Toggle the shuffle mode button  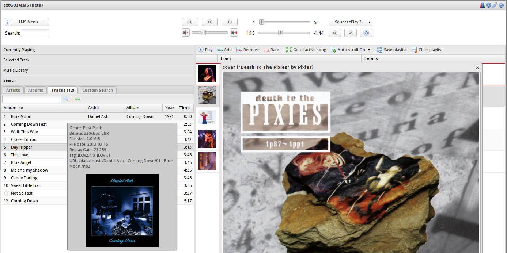click(x=351, y=33)
